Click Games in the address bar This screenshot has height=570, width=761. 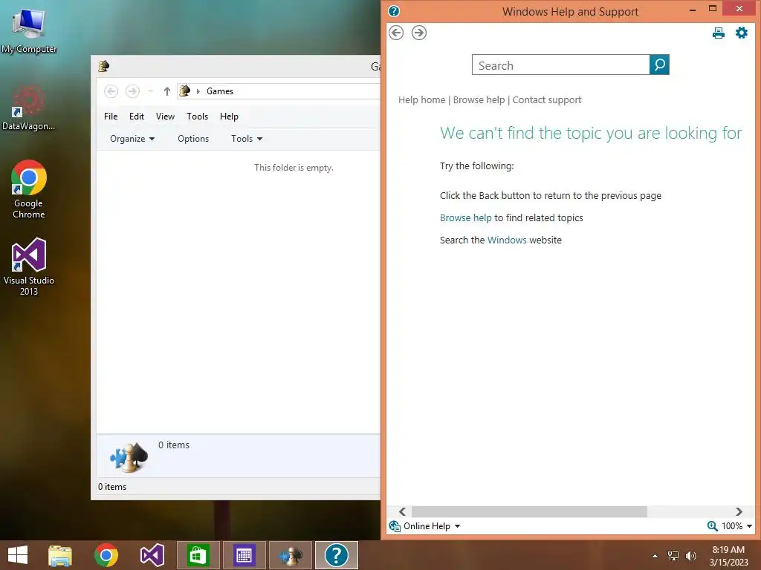(220, 91)
